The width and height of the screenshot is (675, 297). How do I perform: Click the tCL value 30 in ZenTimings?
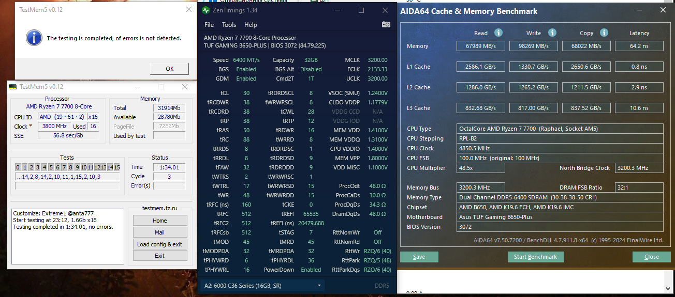pyautogui.click(x=246, y=93)
